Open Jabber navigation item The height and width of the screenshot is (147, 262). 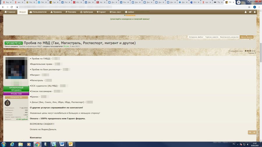tap(130, 12)
